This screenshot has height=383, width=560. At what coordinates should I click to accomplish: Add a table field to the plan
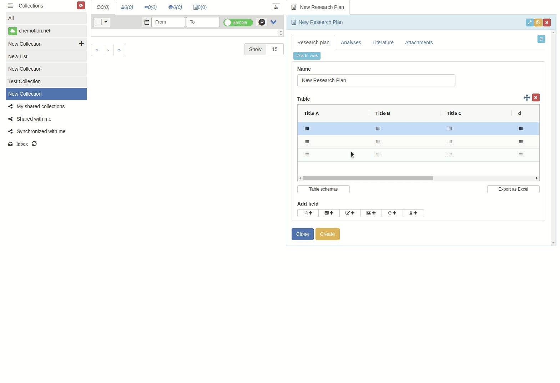[329, 213]
